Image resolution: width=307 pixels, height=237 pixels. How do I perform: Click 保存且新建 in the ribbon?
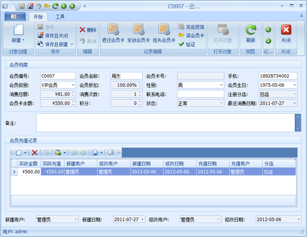(53, 44)
